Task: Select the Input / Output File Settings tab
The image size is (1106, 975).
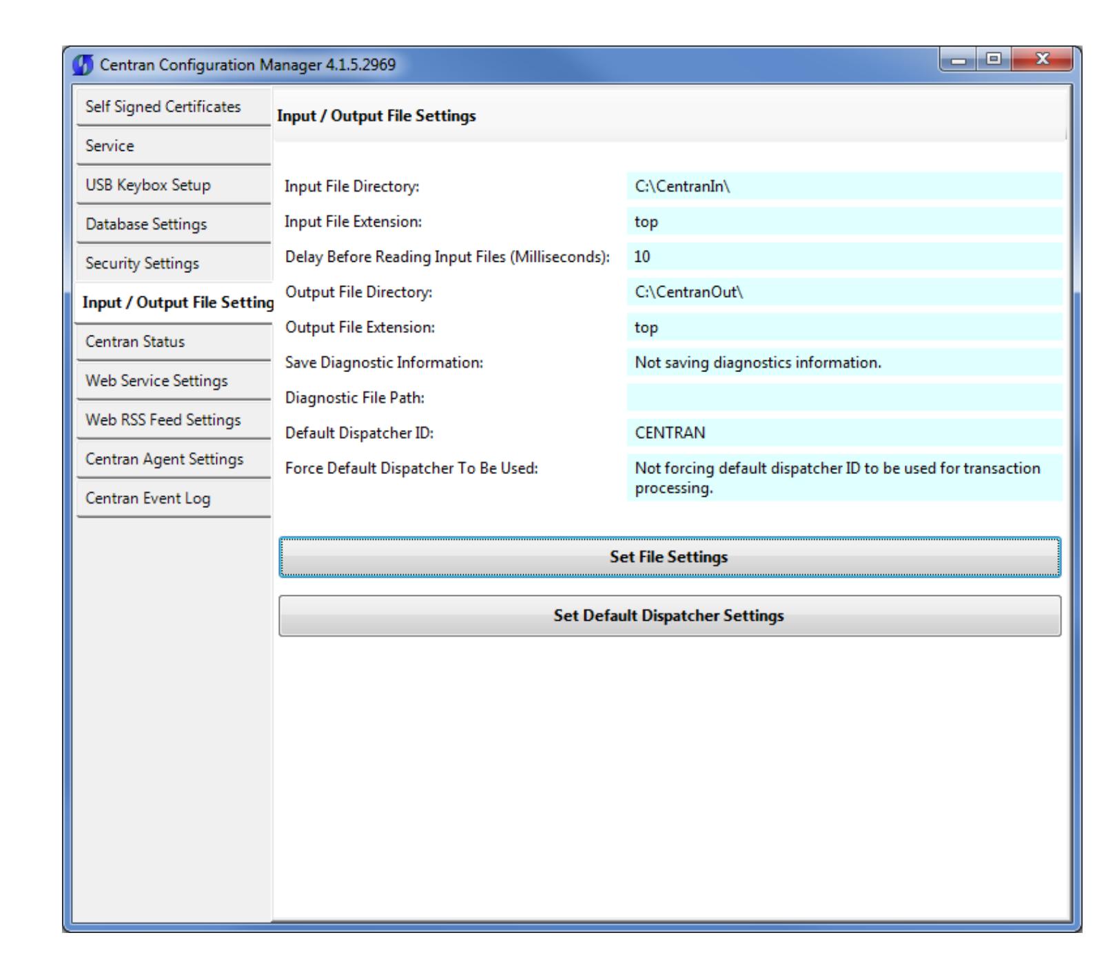Action: pos(174,303)
